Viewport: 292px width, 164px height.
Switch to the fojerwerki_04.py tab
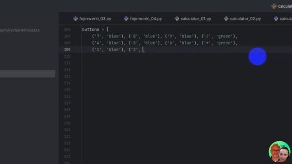tap(143, 19)
